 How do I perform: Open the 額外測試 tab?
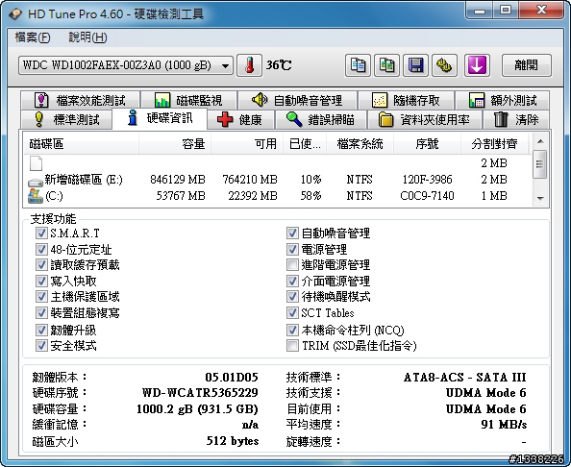[503, 100]
